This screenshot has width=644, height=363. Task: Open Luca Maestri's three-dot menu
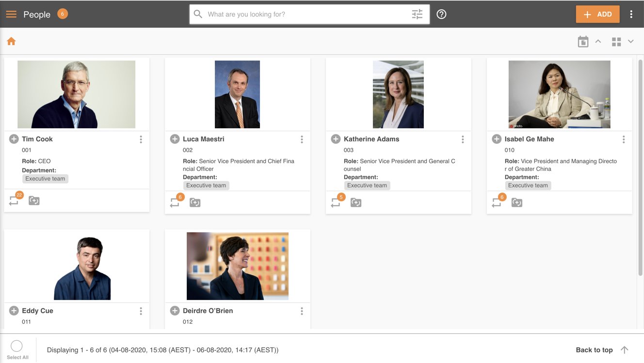pyautogui.click(x=302, y=139)
